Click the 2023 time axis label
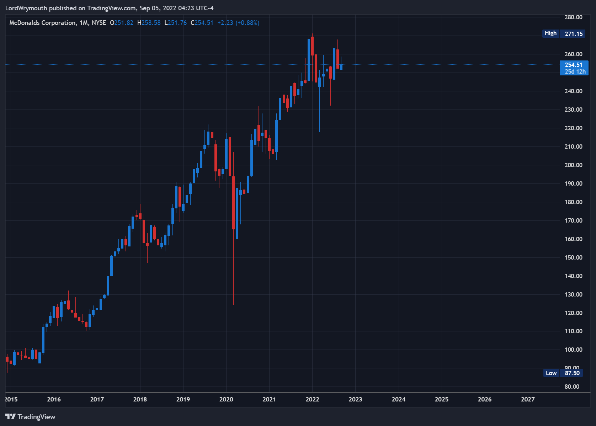The image size is (596, 426). (356, 399)
